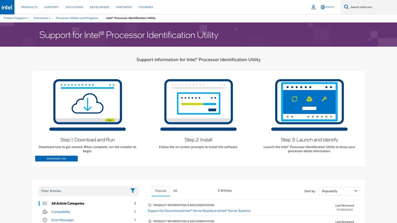The height and width of the screenshot is (223, 397).
Task: Open the Products menu
Action: (29, 7)
